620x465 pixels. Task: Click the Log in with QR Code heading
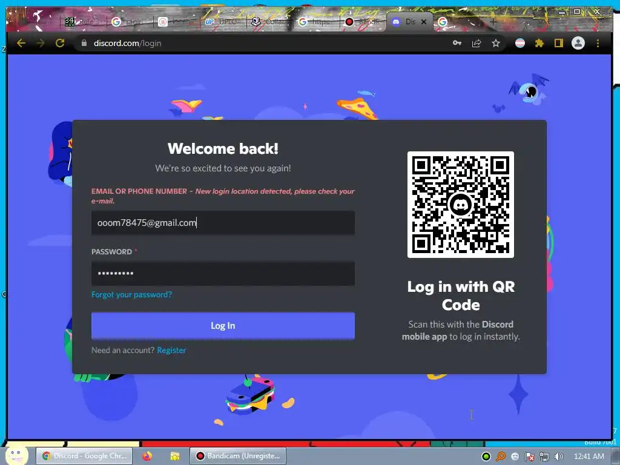(x=461, y=295)
